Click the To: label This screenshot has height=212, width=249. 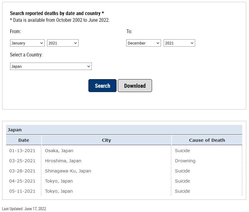click(x=129, y=32)
